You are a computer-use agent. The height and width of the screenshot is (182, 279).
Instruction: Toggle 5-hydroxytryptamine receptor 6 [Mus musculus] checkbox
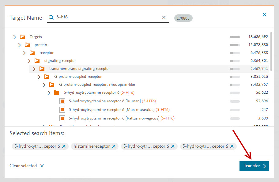(x=62, y=110)
